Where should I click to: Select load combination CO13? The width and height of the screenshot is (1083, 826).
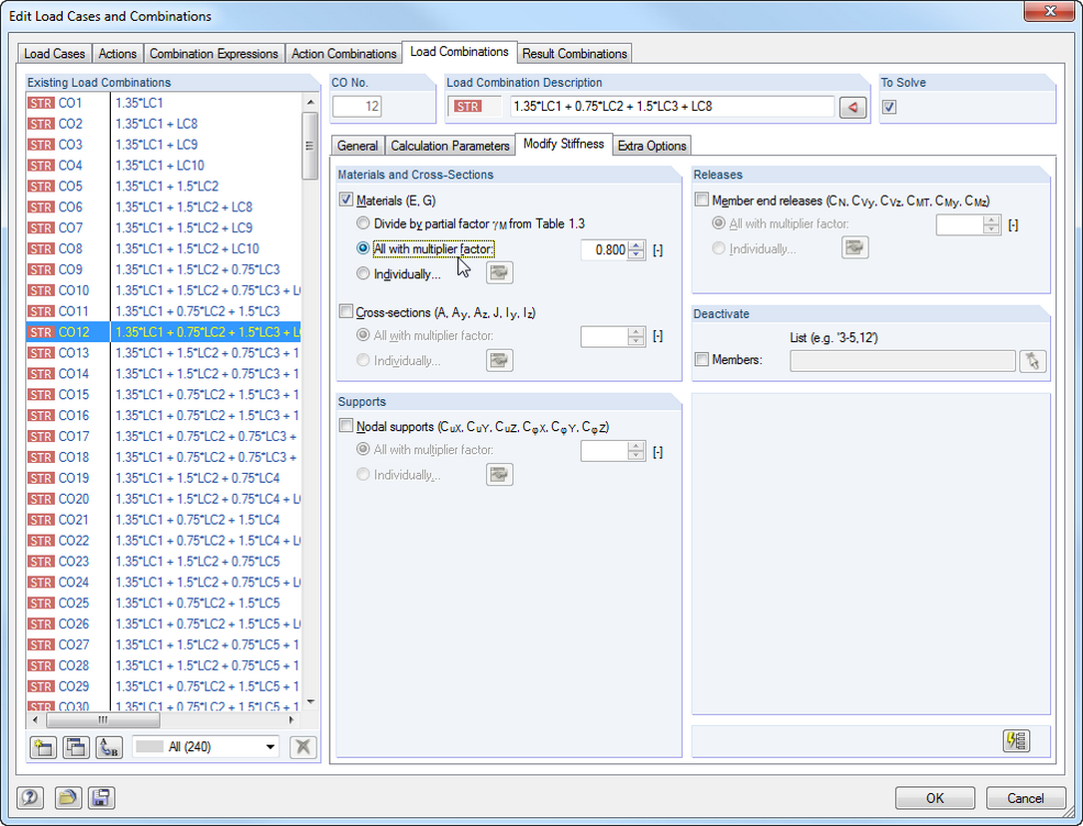164,352
